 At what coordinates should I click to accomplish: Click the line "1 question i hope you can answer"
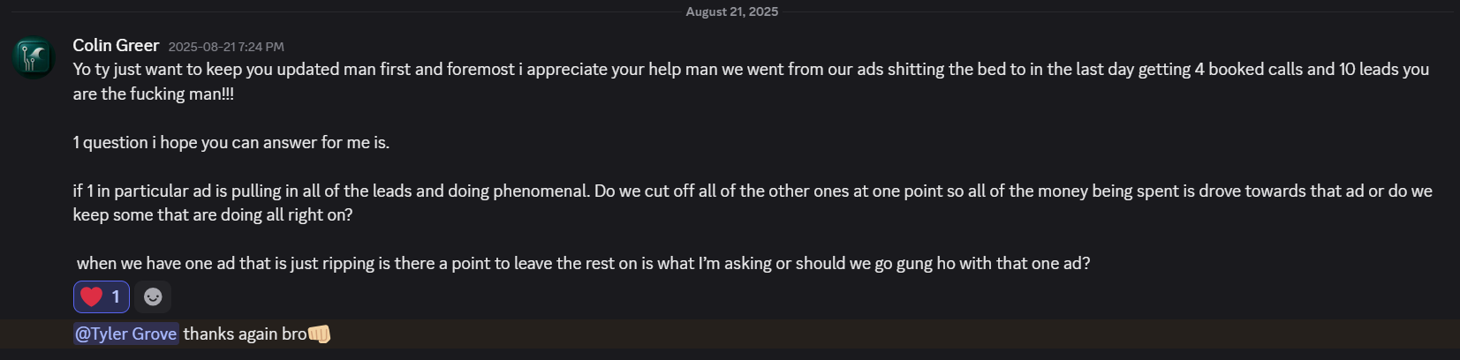click(x=231, y=142)
